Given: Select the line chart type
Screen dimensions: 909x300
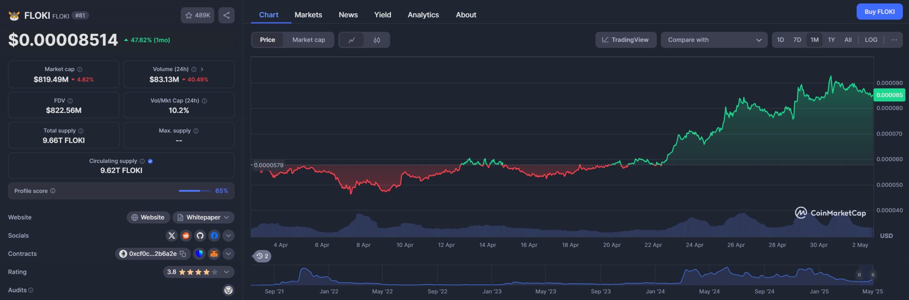Looking at the screenshot, I should point(352,40).
